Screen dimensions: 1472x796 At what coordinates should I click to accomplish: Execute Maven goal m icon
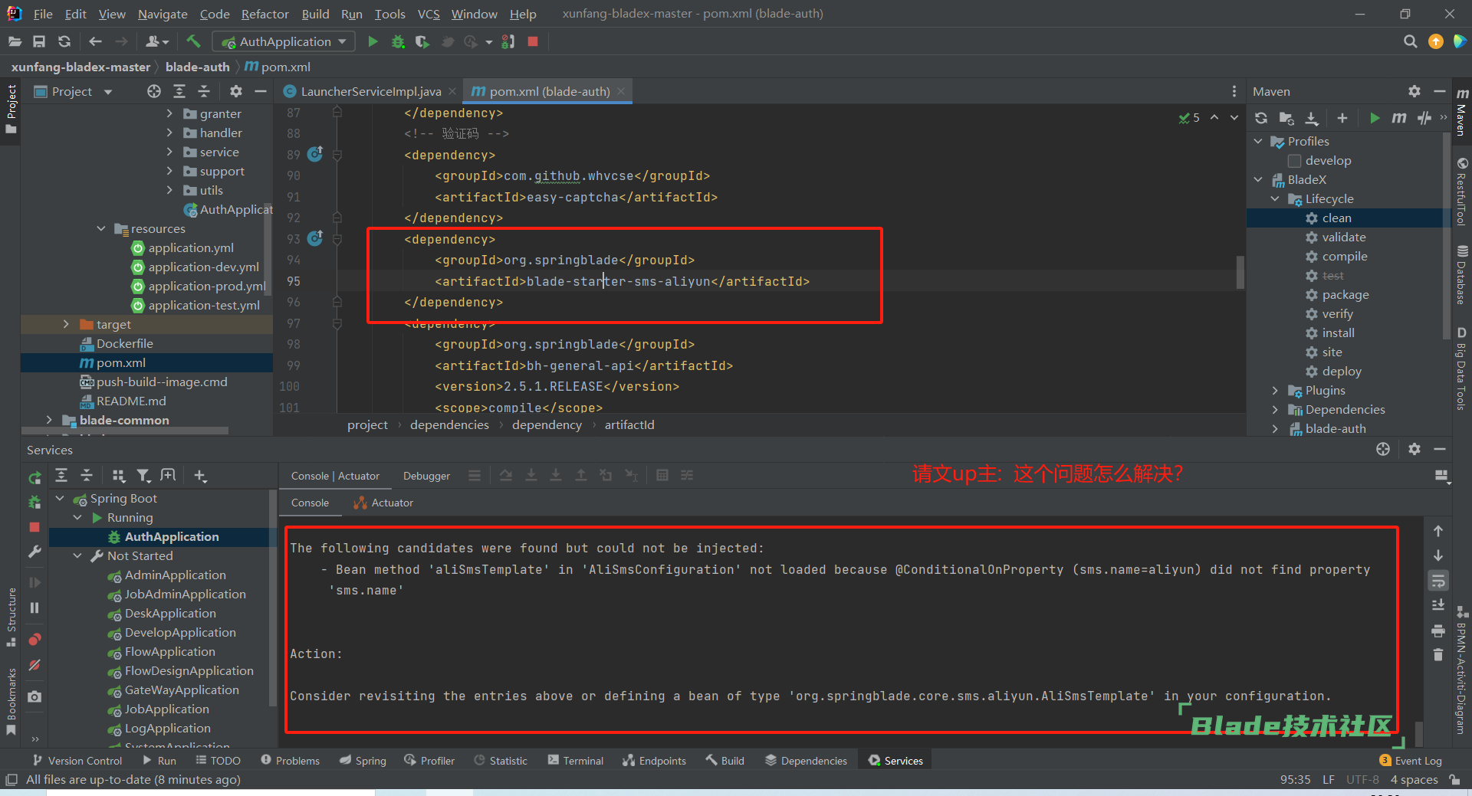click(1399, 117)
